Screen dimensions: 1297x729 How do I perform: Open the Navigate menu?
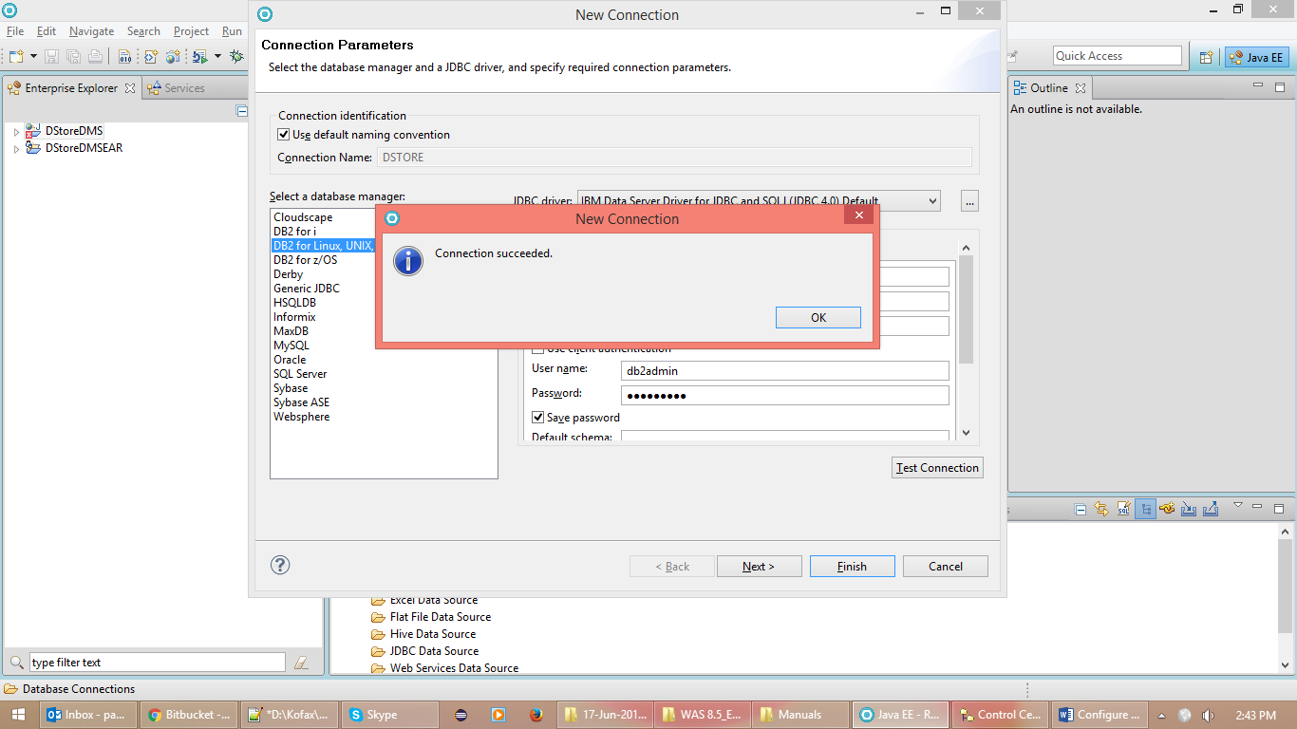tap(91, 30)
